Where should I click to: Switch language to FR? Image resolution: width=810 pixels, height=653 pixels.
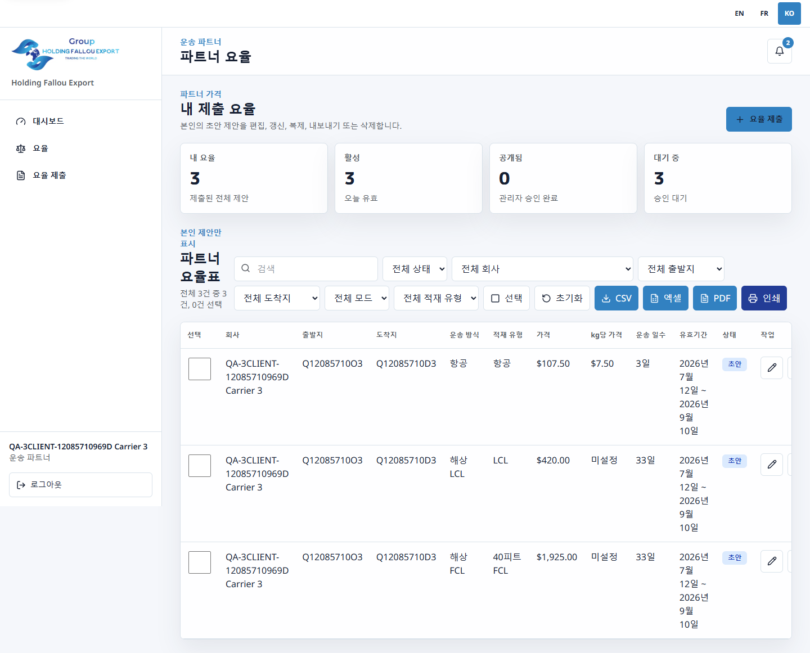tap(764, 13)
